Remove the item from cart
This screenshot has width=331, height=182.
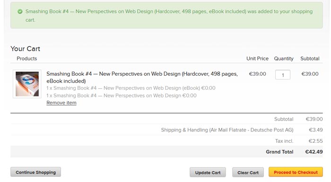(61, 103)
